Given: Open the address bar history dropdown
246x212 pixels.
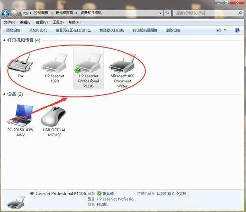Looking at the screenshot, I should 160,13.
